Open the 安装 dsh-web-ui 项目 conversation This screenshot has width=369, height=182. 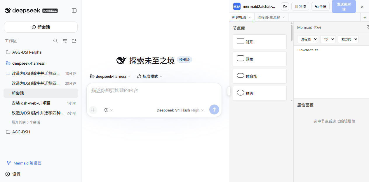41,103
